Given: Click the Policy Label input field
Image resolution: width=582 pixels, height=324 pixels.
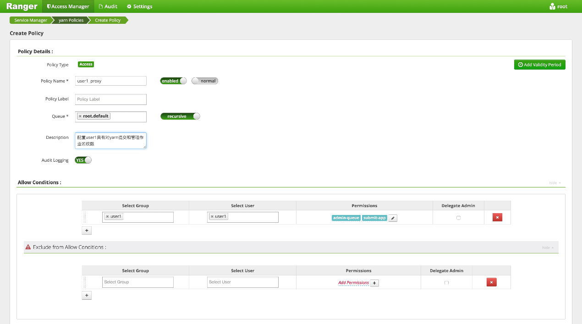Looking at the screenshot, I should click(x=110, y=99).
